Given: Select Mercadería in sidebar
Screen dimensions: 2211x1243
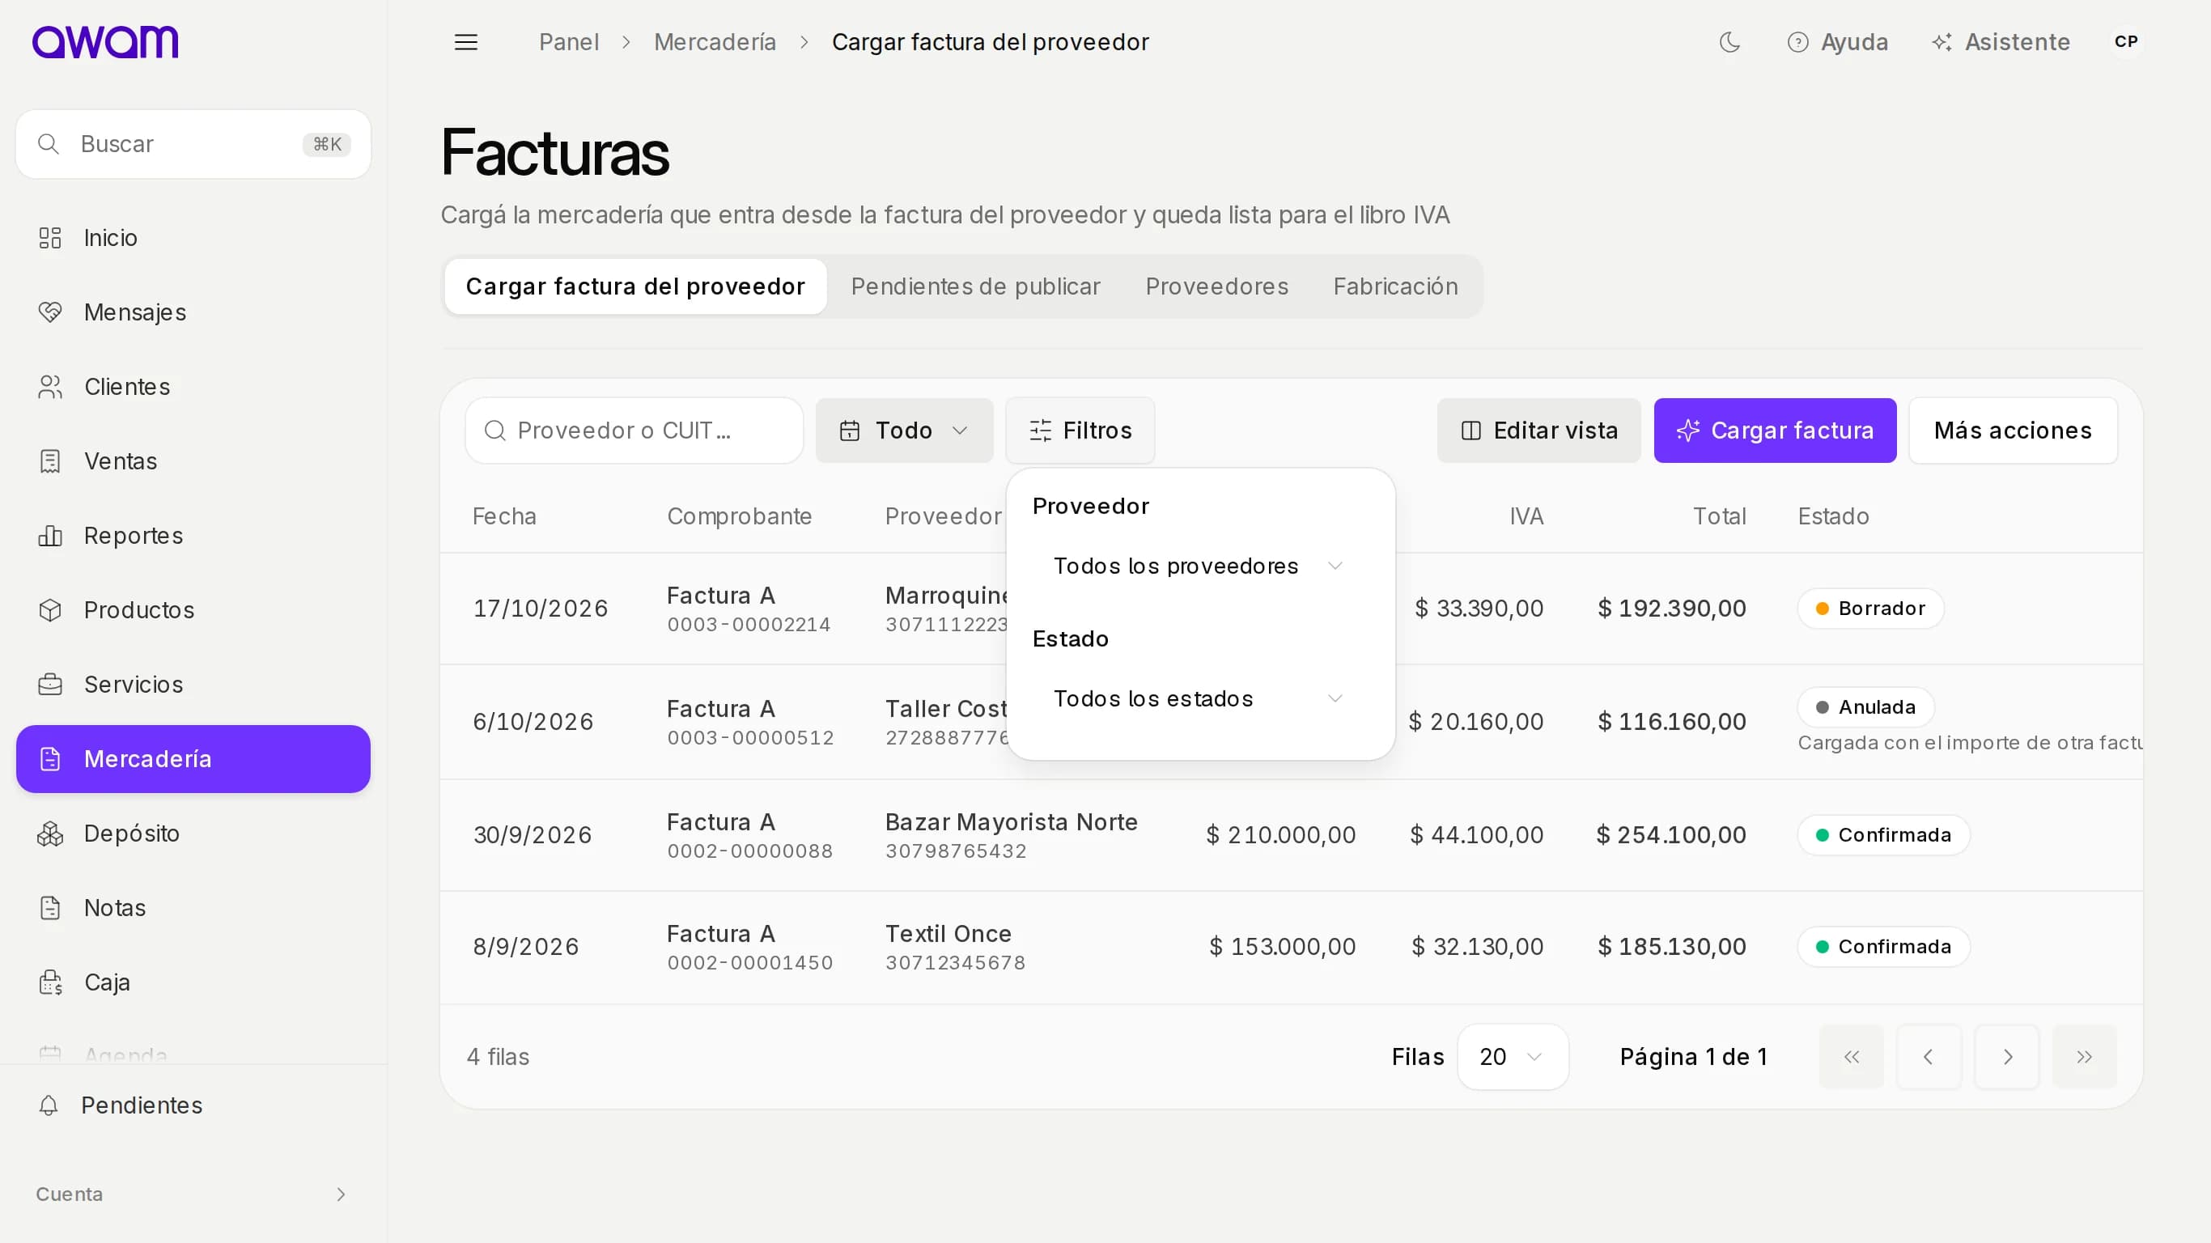Looking at the screenshot, I should 193,759.
